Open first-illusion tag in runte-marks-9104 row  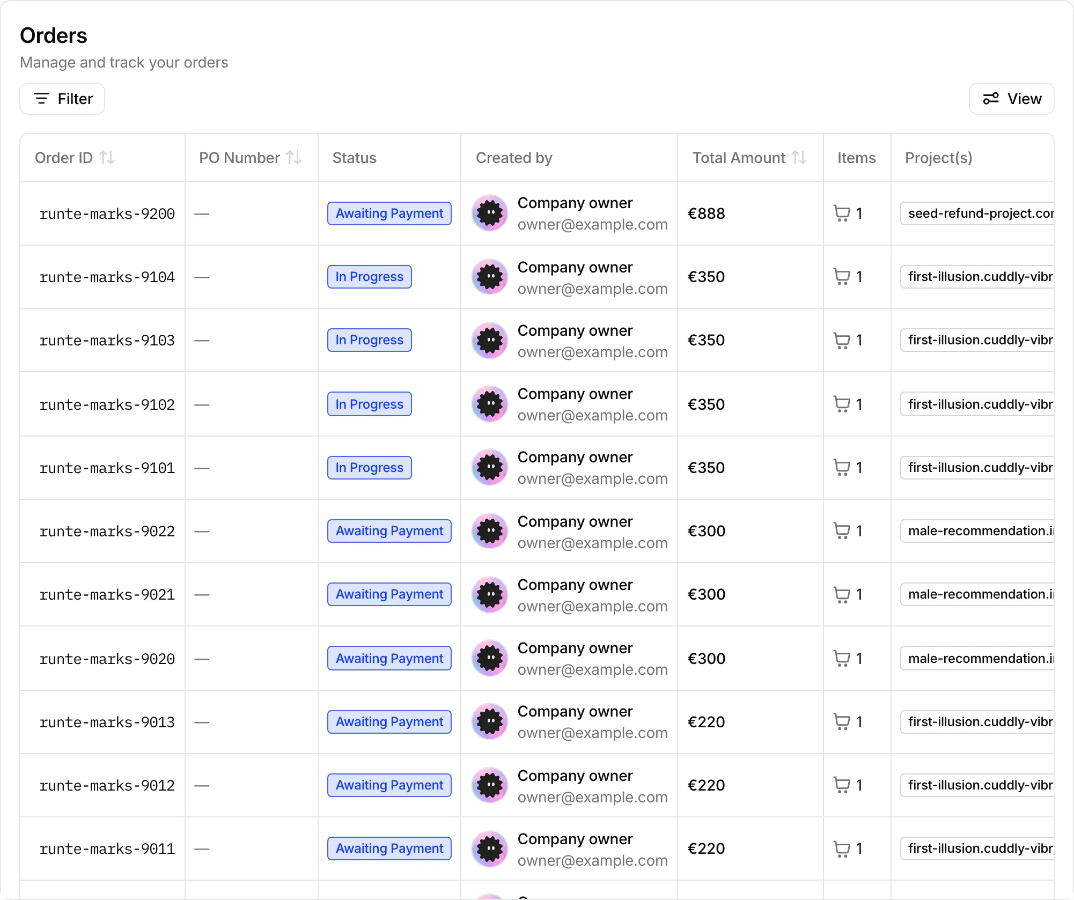coord(977,277)
